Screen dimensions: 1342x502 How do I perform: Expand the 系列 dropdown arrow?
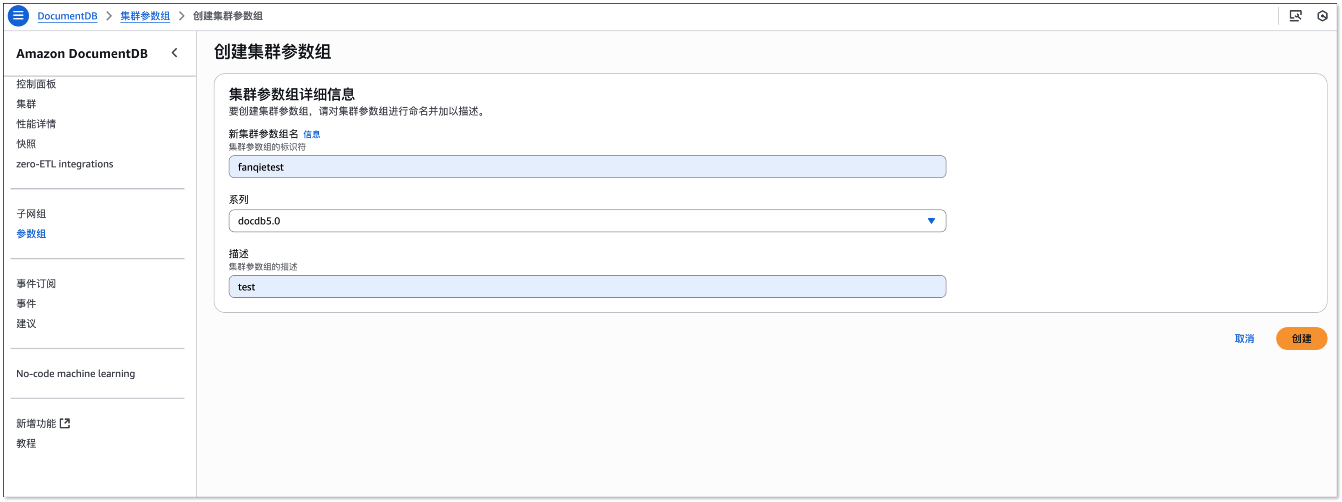tap(931, 221)
